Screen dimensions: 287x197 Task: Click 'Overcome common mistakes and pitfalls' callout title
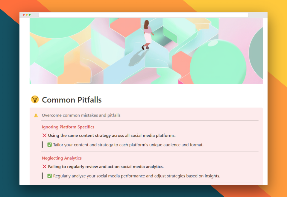(x=81, y=115)
